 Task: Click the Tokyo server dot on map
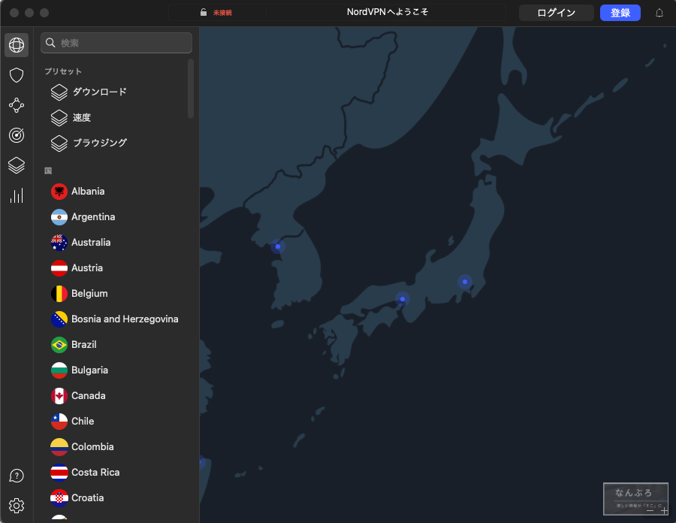tap(465, 282)
